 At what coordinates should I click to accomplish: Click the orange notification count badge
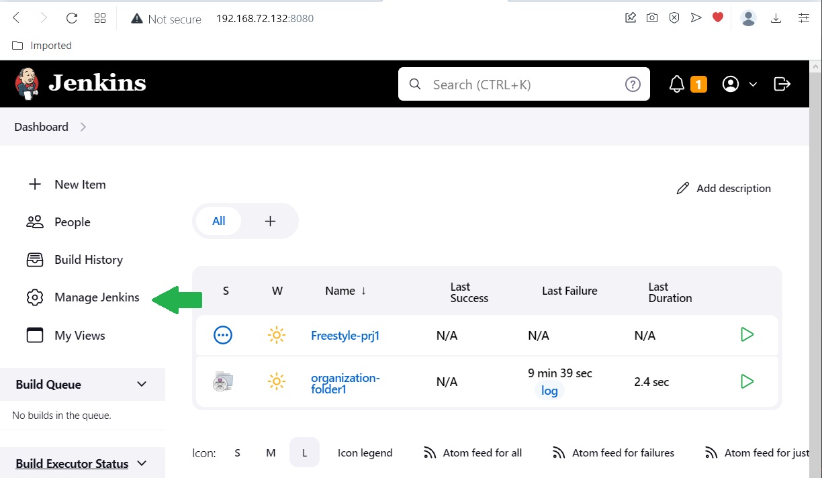pos(698,84)
